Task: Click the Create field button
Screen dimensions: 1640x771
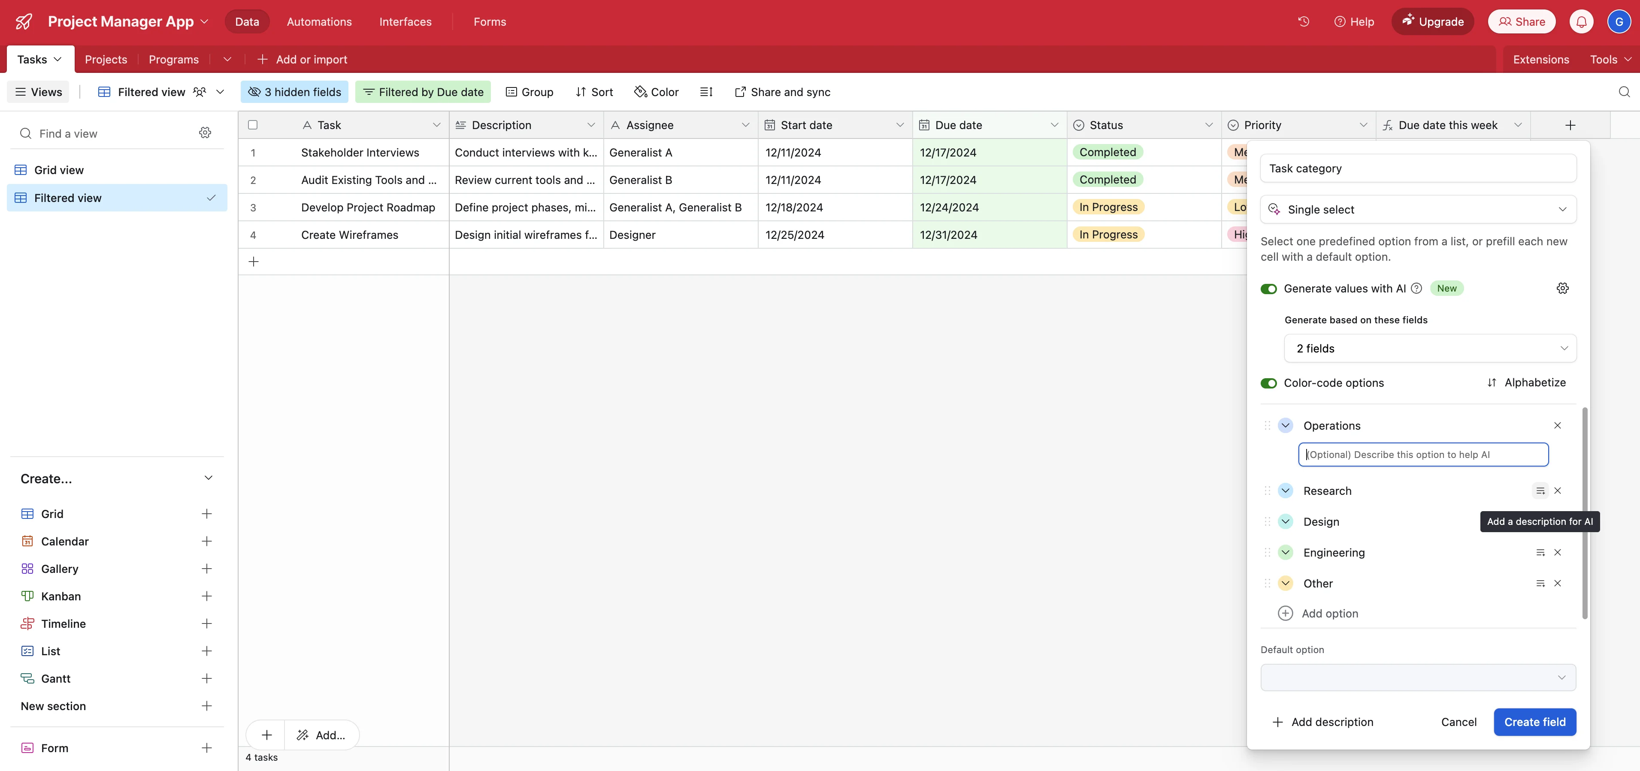Action: pyautogui.click(x=1534, y=722)
